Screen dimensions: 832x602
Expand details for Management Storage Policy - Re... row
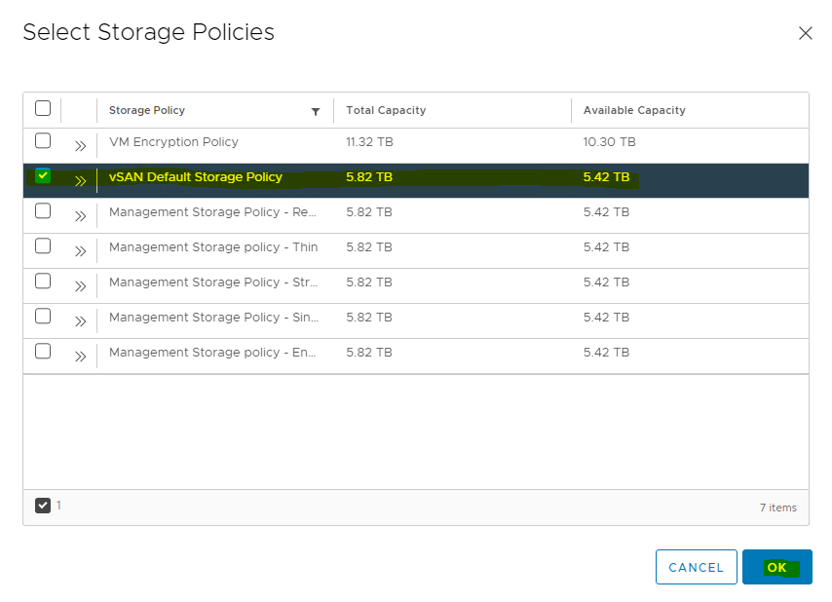tap(80, 216)
